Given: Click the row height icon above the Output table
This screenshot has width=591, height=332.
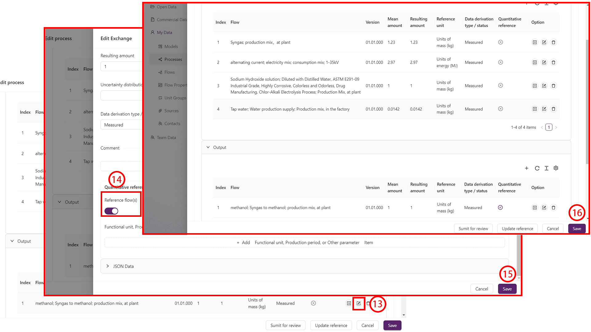Looking at the screenshot, I should 546,168.
